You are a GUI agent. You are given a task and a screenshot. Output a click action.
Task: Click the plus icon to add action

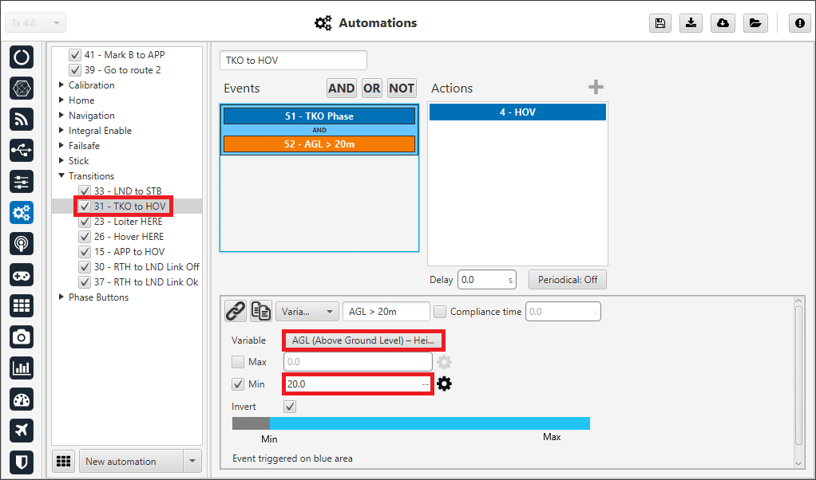point(596,88)
